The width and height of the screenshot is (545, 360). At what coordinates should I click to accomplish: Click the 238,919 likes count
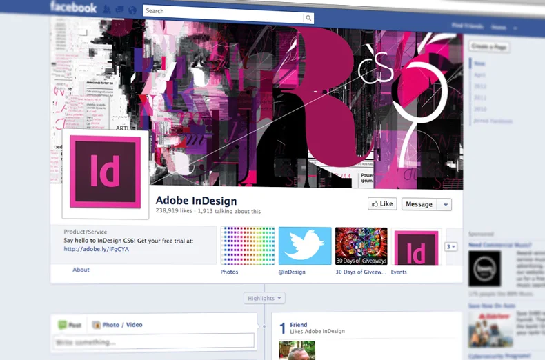tap(174, 210)
